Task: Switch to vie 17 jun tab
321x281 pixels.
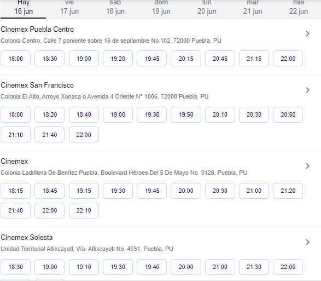Action: [69, 9]
